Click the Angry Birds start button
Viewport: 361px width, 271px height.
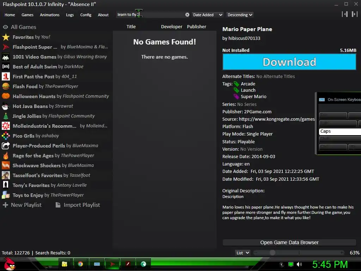(9, 265)
